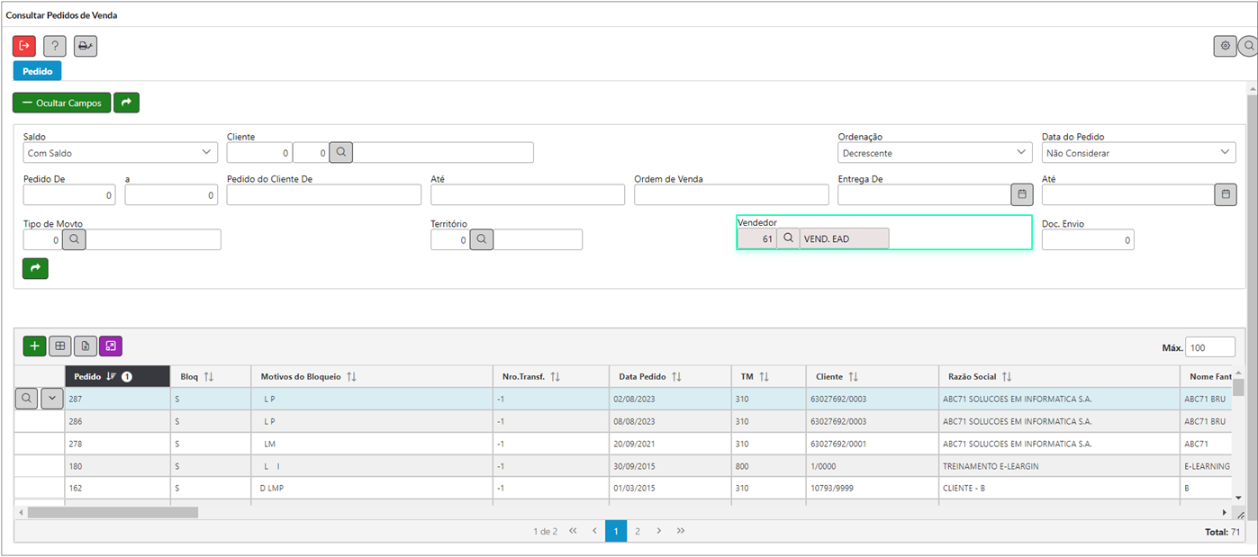Click the cell CLIENTE - B
This screenshot has height=557, width=1258.
click(x=1058, y=488)
